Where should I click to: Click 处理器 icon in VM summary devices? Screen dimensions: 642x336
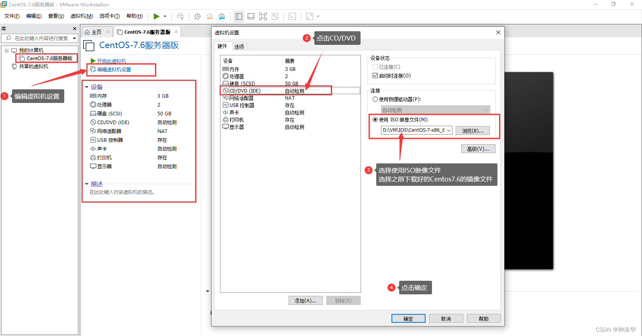point(93,105)
